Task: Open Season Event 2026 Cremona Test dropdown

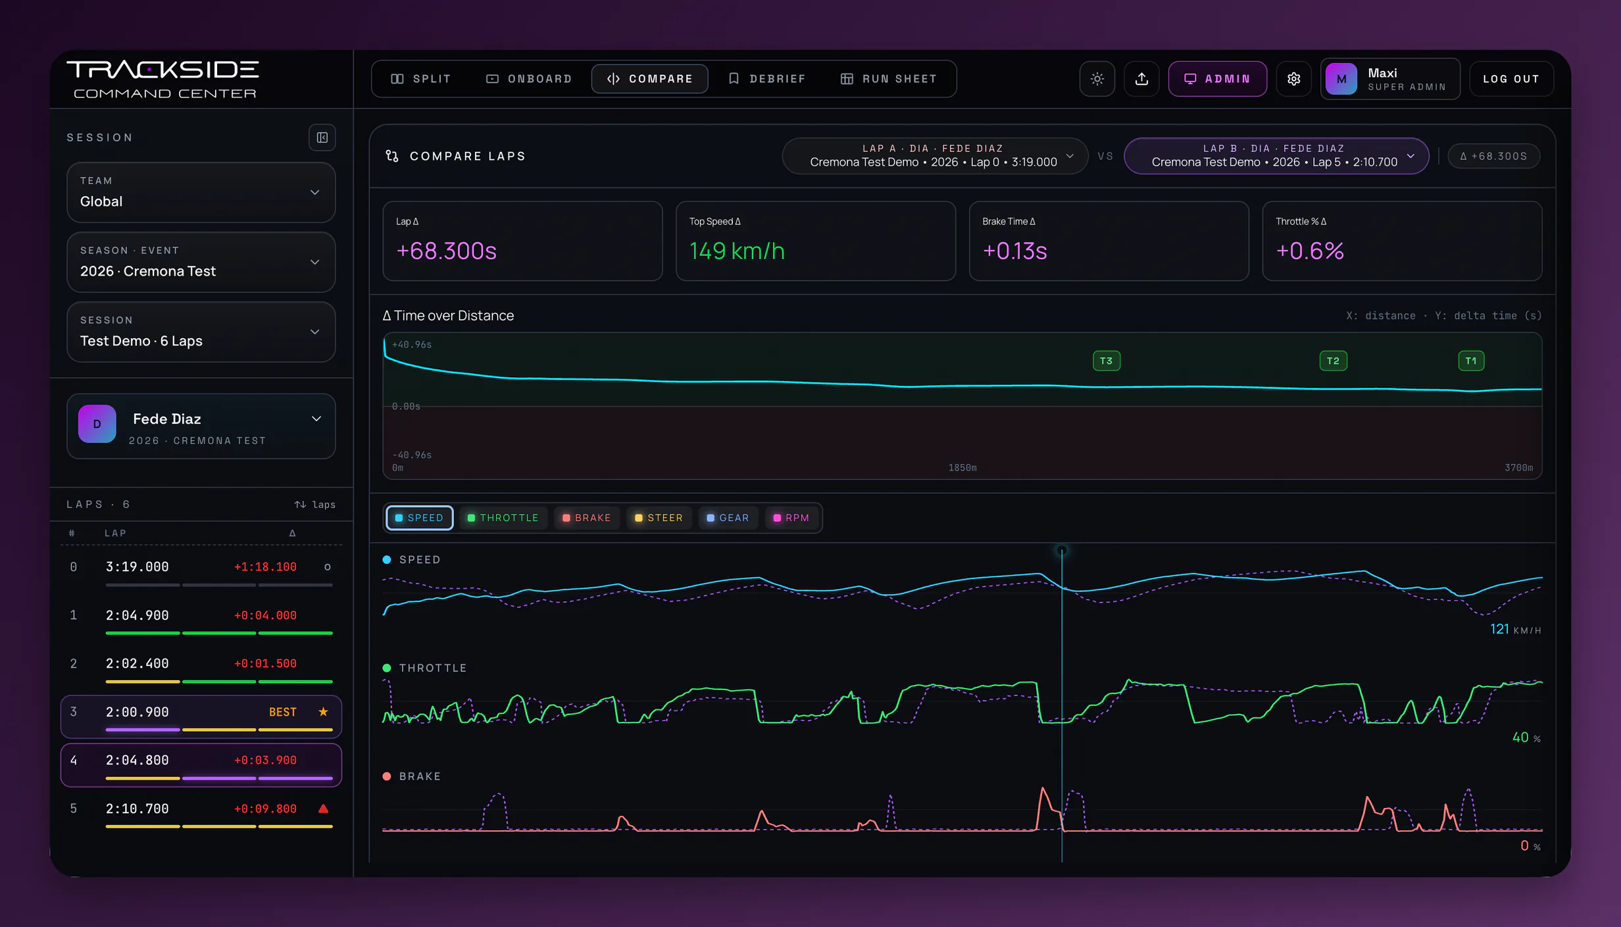Action: 201,262
